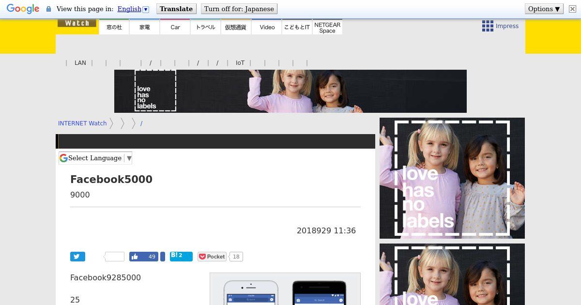Click the subtitle text '9000'
This screenshot has width=581, height=305.
[80, 195]
